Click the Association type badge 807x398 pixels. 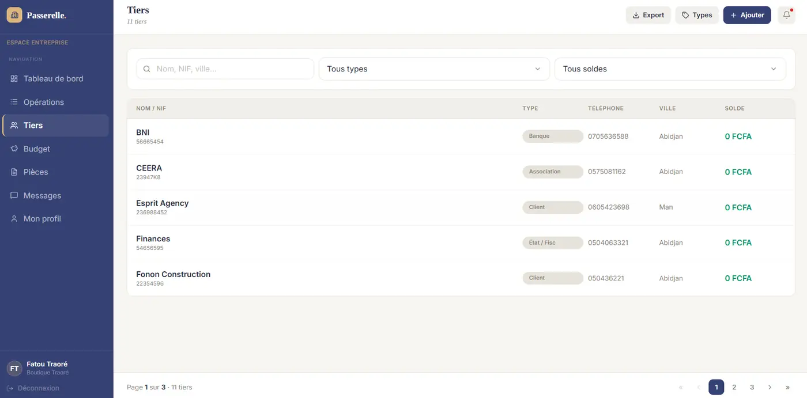[553, 172]
